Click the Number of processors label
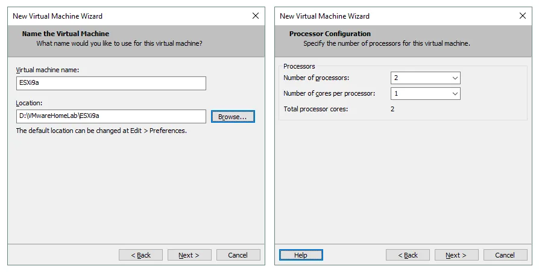Screen dimensions: 539x272 317,78
